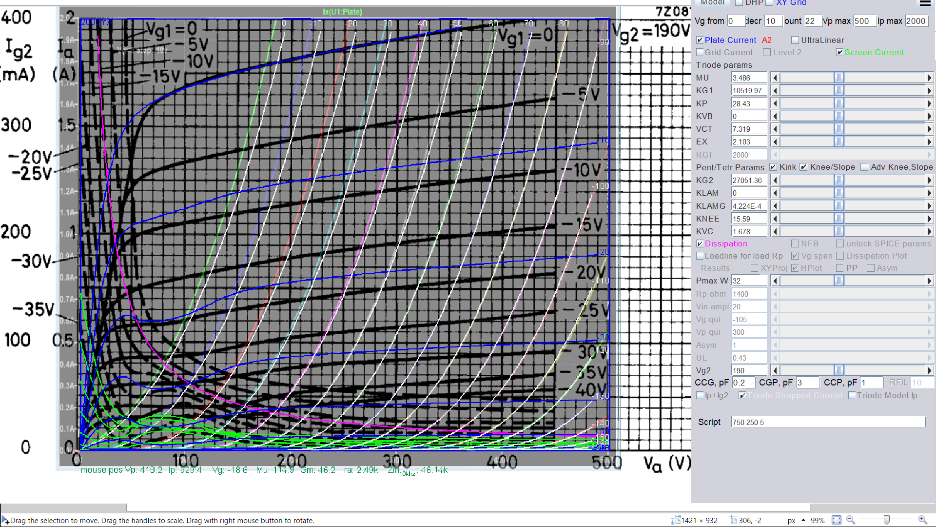Click the Vp max input field

[x=864, y=21]
